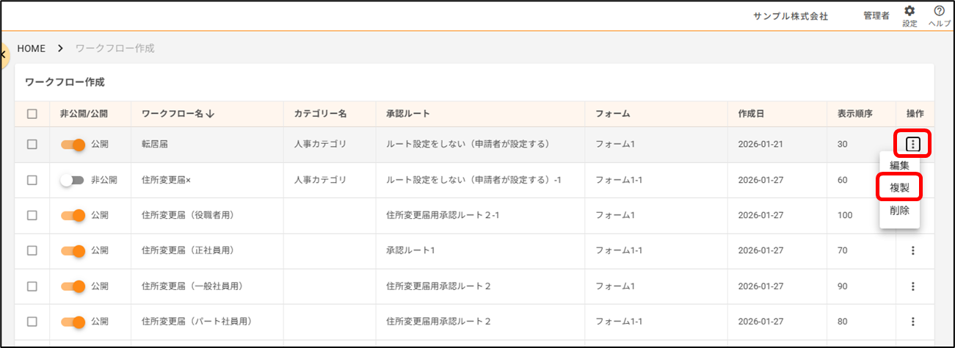Screen dimensions: 955x348
Task: Toggle publish switch for 住所変更届（役職者用）
Action: (x=73, y=215)
